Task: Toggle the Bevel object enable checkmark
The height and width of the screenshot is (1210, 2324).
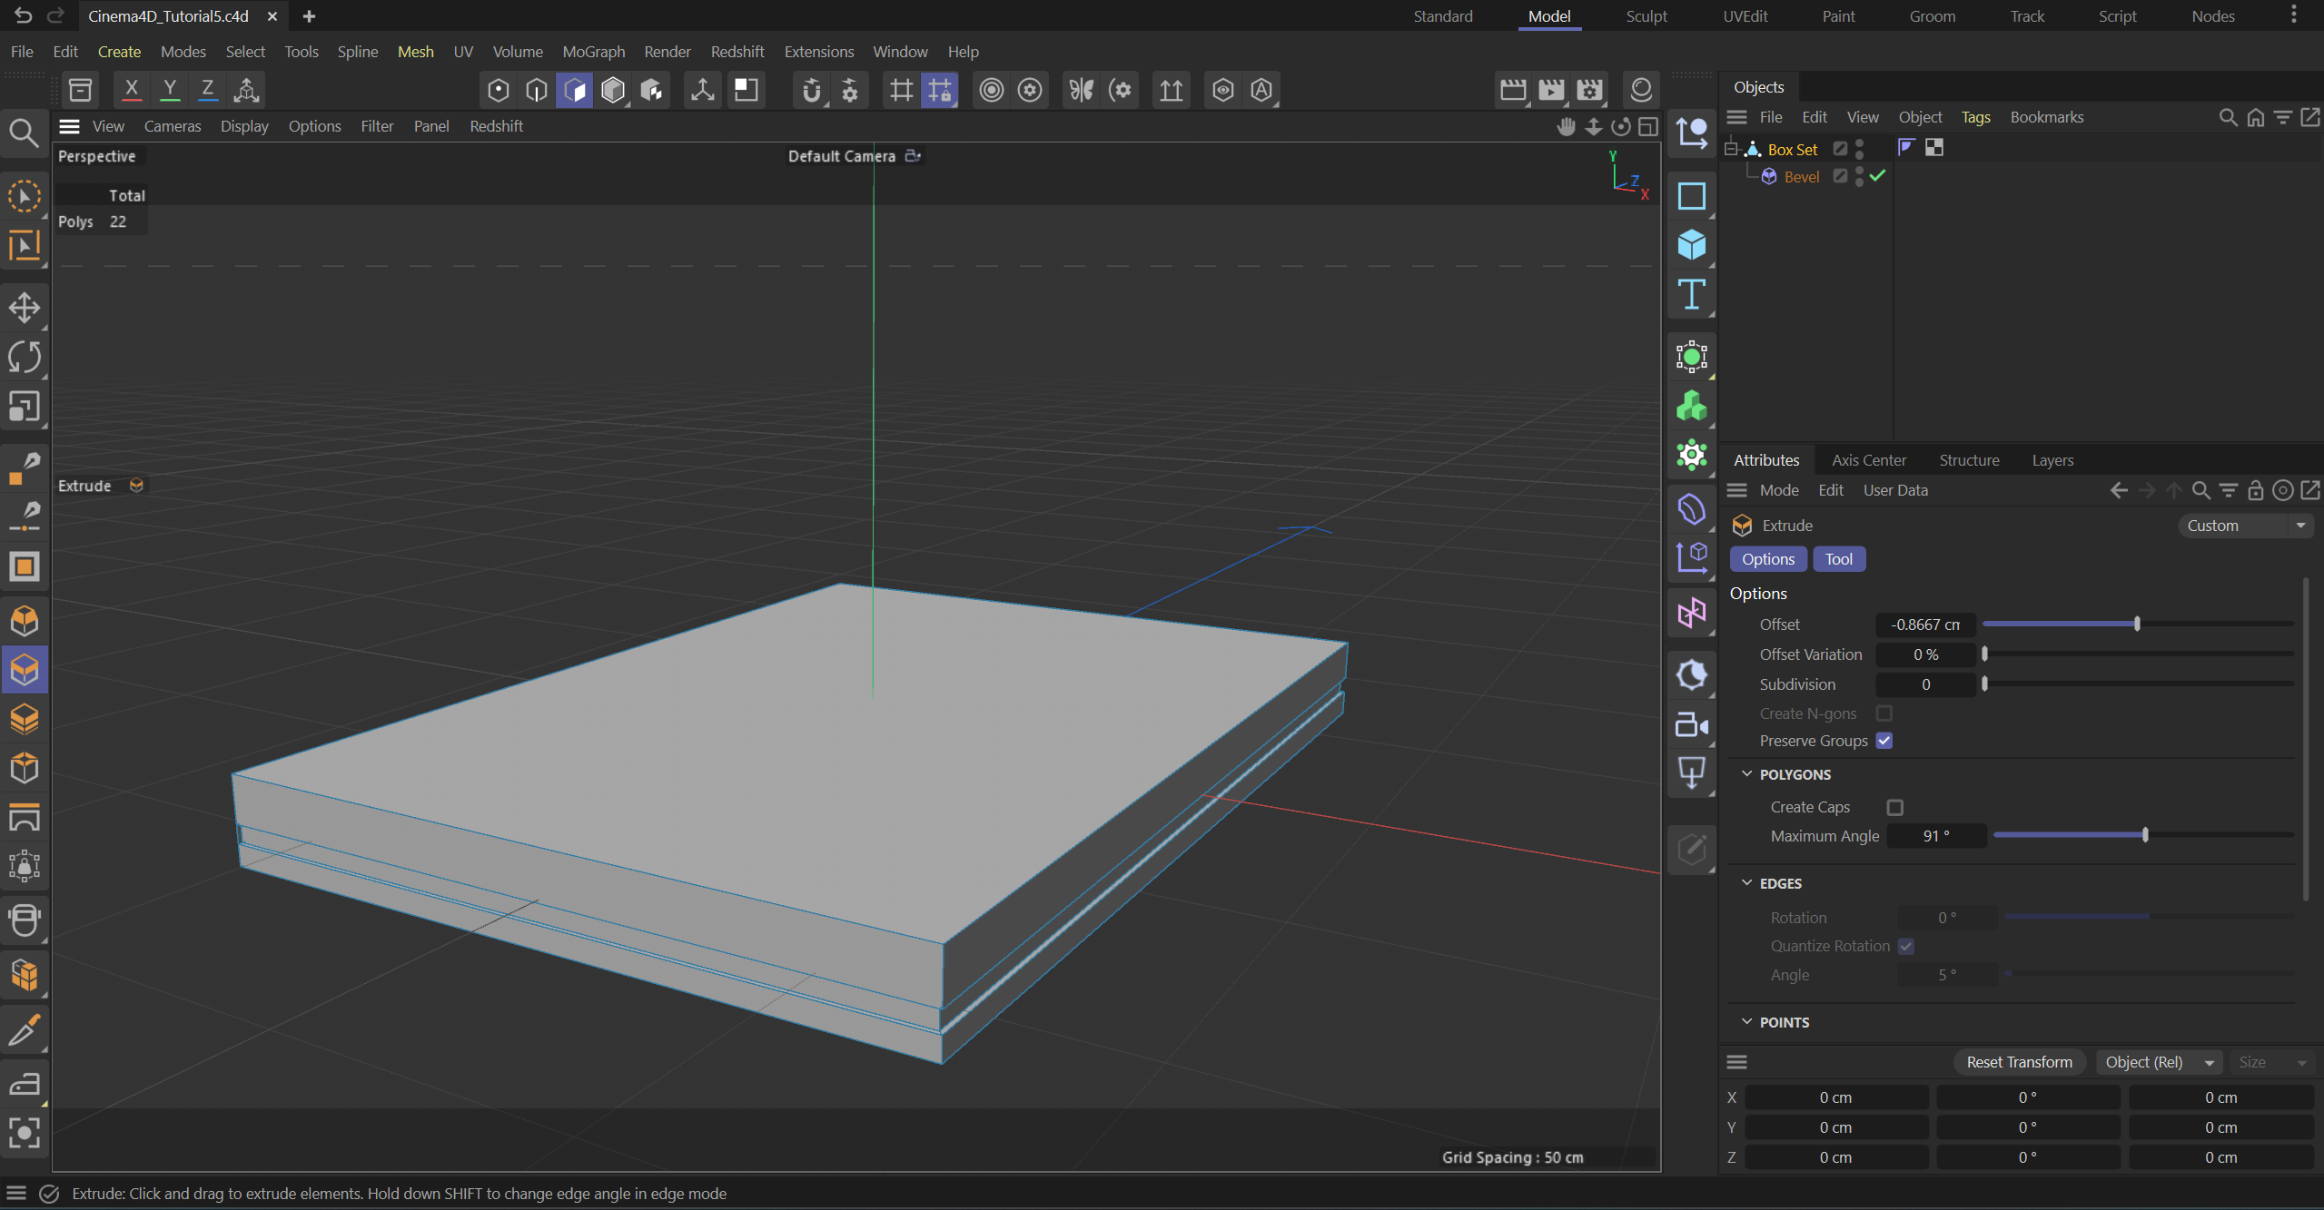Action: coord(1877,176)
